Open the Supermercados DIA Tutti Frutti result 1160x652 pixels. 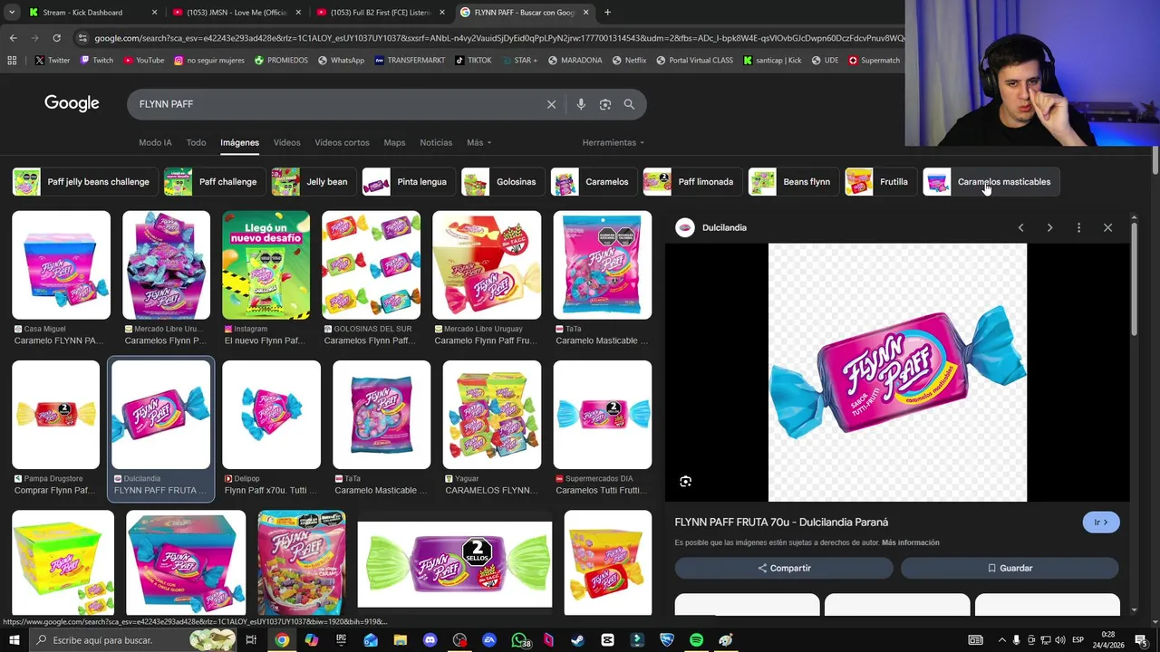pos(603,415)
